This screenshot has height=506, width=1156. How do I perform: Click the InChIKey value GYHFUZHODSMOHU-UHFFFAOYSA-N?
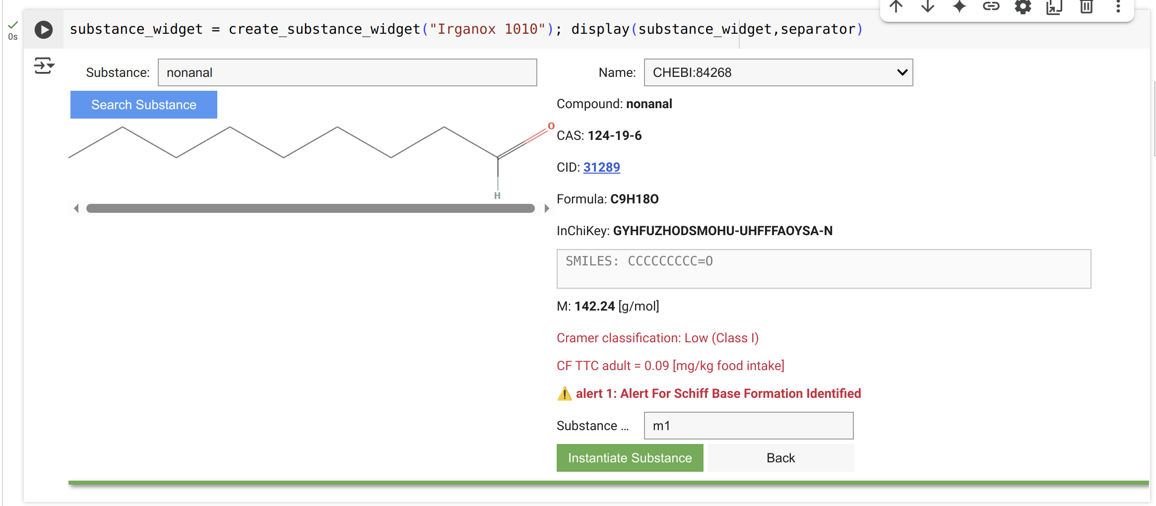723,231
